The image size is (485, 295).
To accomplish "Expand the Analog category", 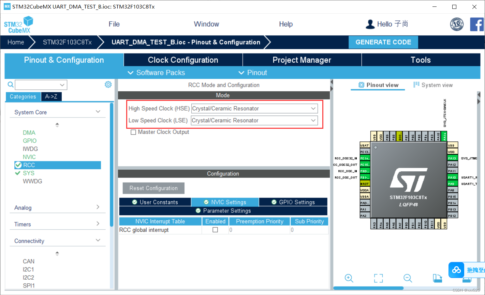I will [x=98, y=207].
